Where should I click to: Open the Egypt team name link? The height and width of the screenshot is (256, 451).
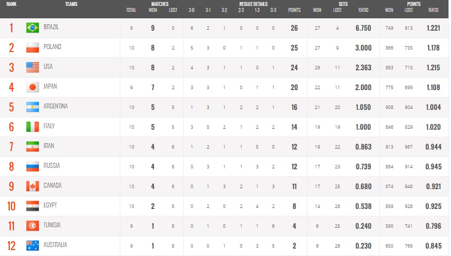[50, 205]
